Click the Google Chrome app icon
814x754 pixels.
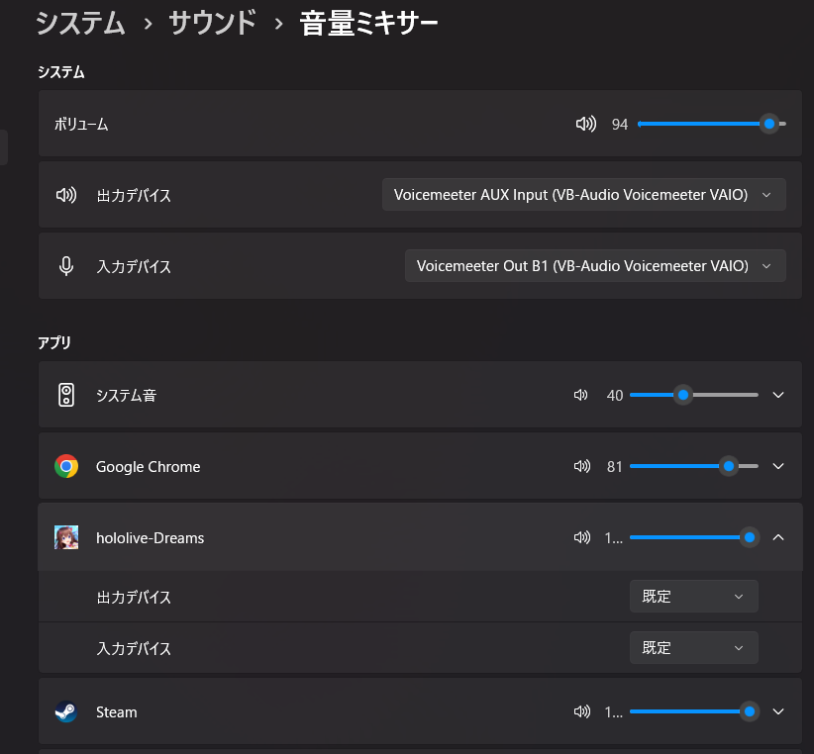pos(66,466)
